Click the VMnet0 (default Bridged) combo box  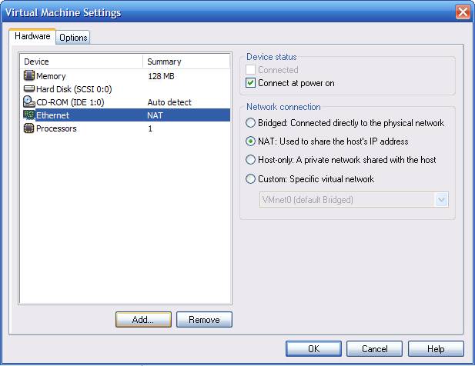click(x=354, y=200)
